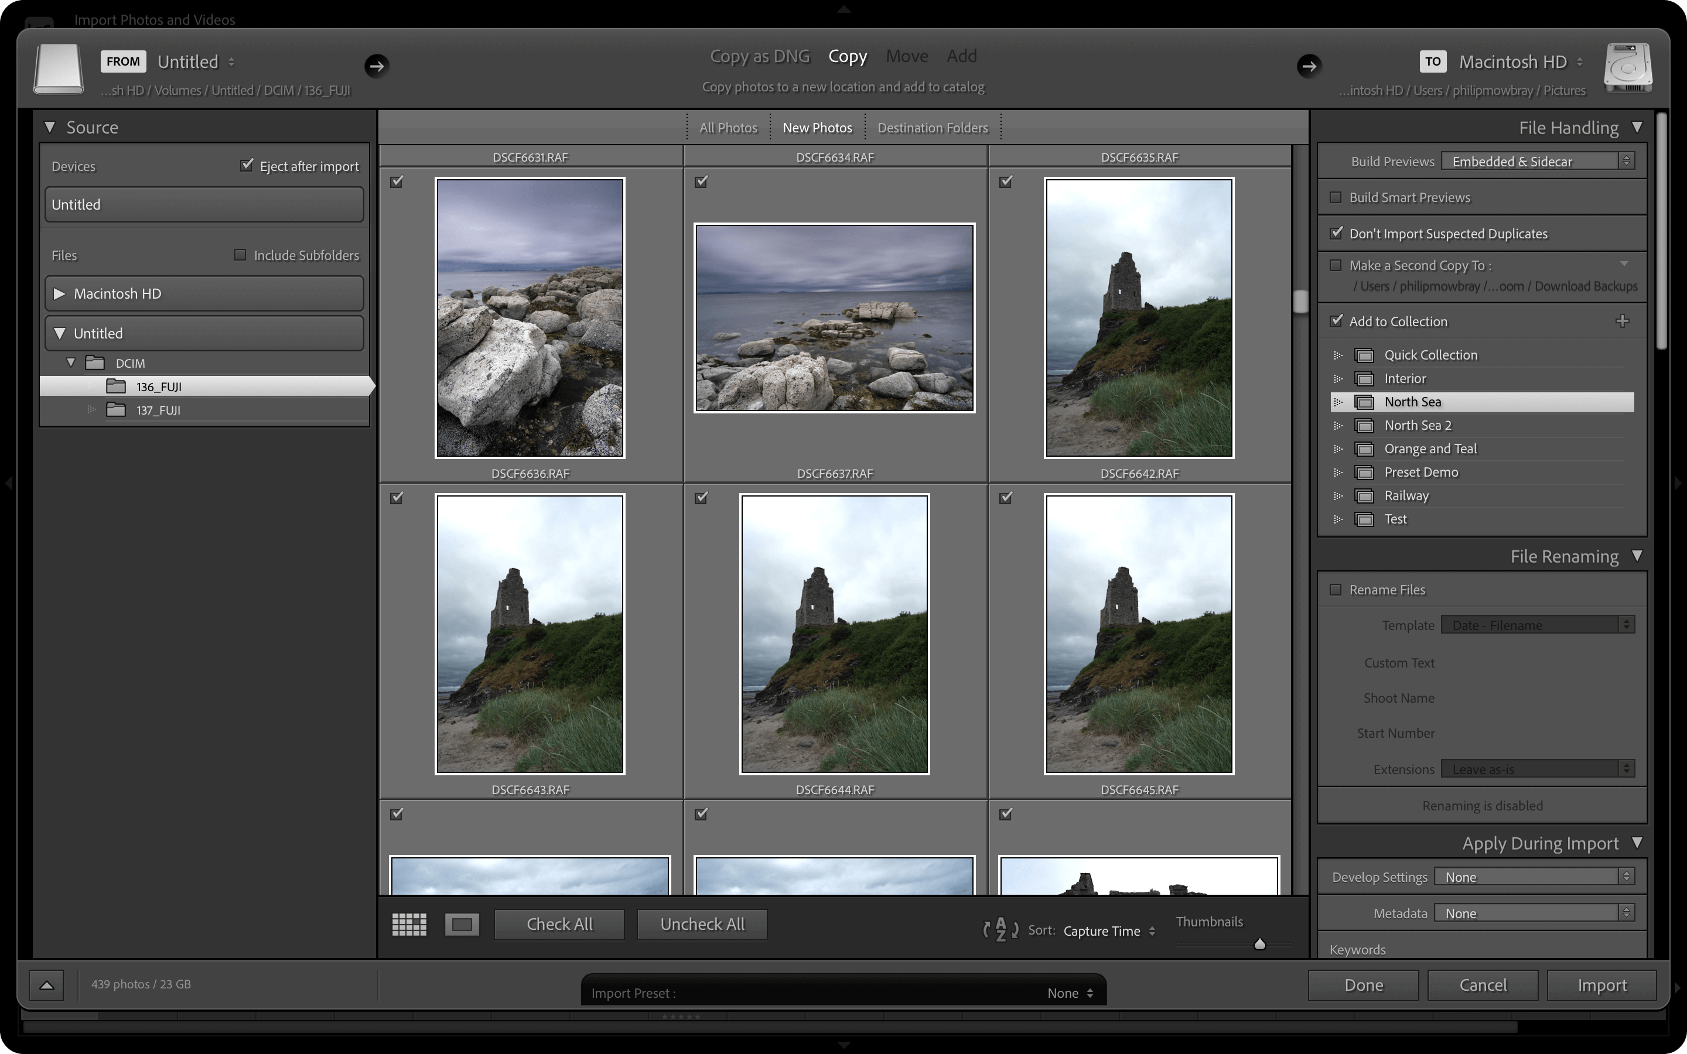Click the Railway collection icon
This screenshot has width=1687, height=1054.
point(1364,495)
